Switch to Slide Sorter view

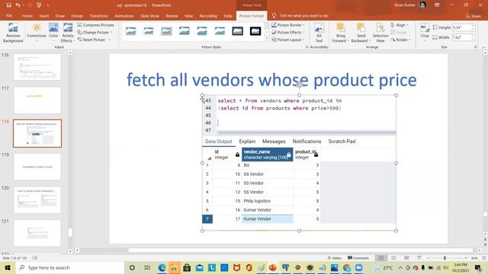pyautogui.click(x=393, y=258)
